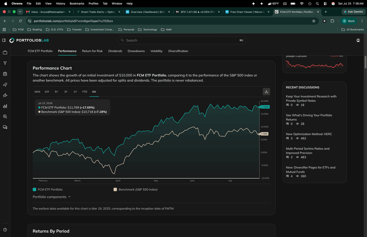Open the correlation nodes sidebar icon
Screen dimensions: 367x237
(x=5, y=84)
